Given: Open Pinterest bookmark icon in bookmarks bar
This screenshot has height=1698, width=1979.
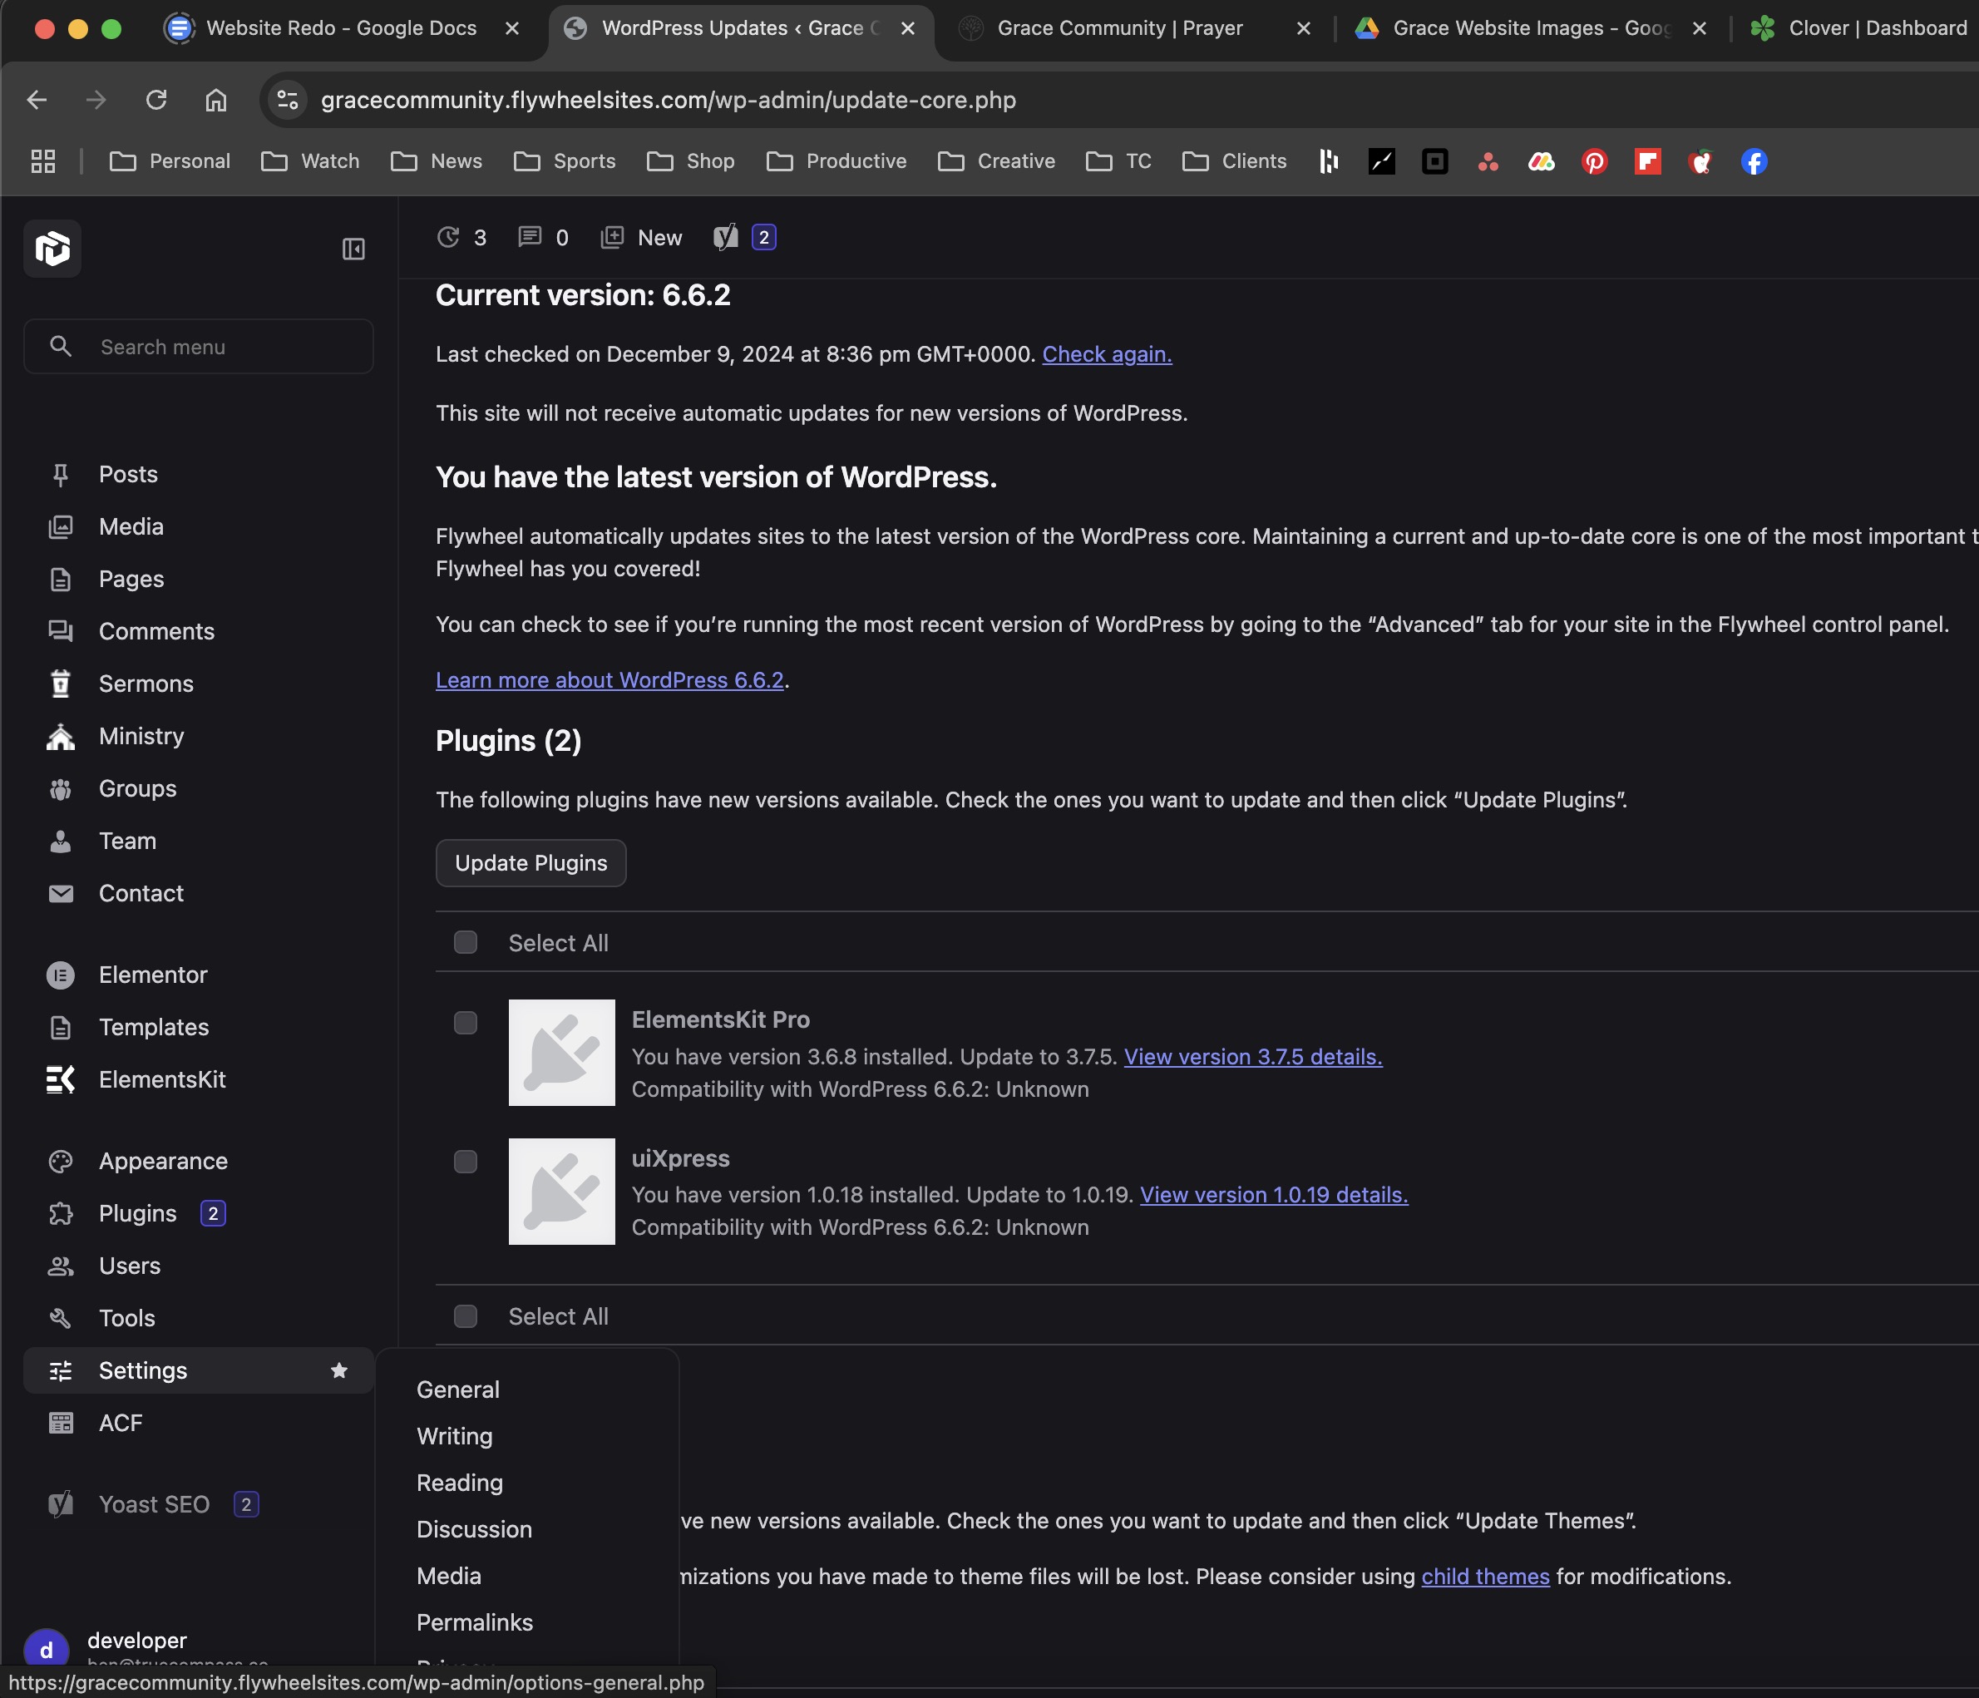Looking at the screenshot, I should [x=1594, y=161].
